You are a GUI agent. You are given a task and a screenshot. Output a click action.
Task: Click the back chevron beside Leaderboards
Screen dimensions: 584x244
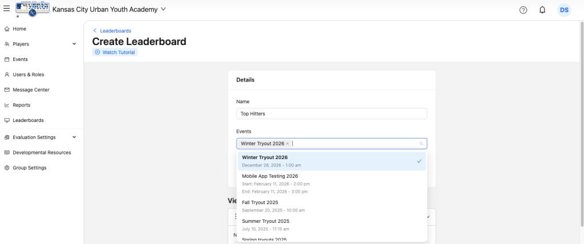point(95,31)
